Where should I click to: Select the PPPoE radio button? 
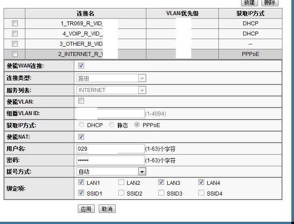click(137, 125)
